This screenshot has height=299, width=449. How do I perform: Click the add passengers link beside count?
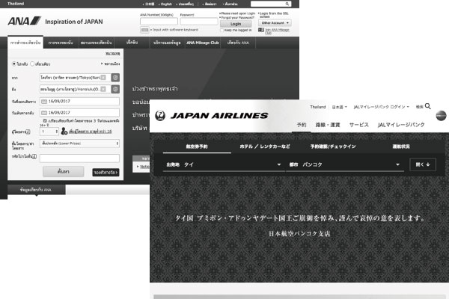[x=91, y=132]
